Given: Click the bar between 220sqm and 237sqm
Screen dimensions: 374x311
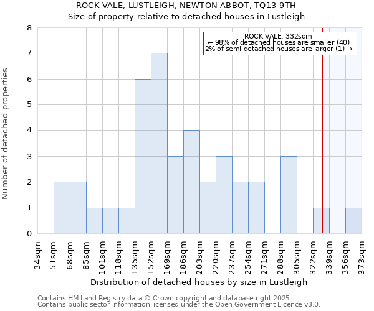Looking at the screenshot, I should click(224, 195).
